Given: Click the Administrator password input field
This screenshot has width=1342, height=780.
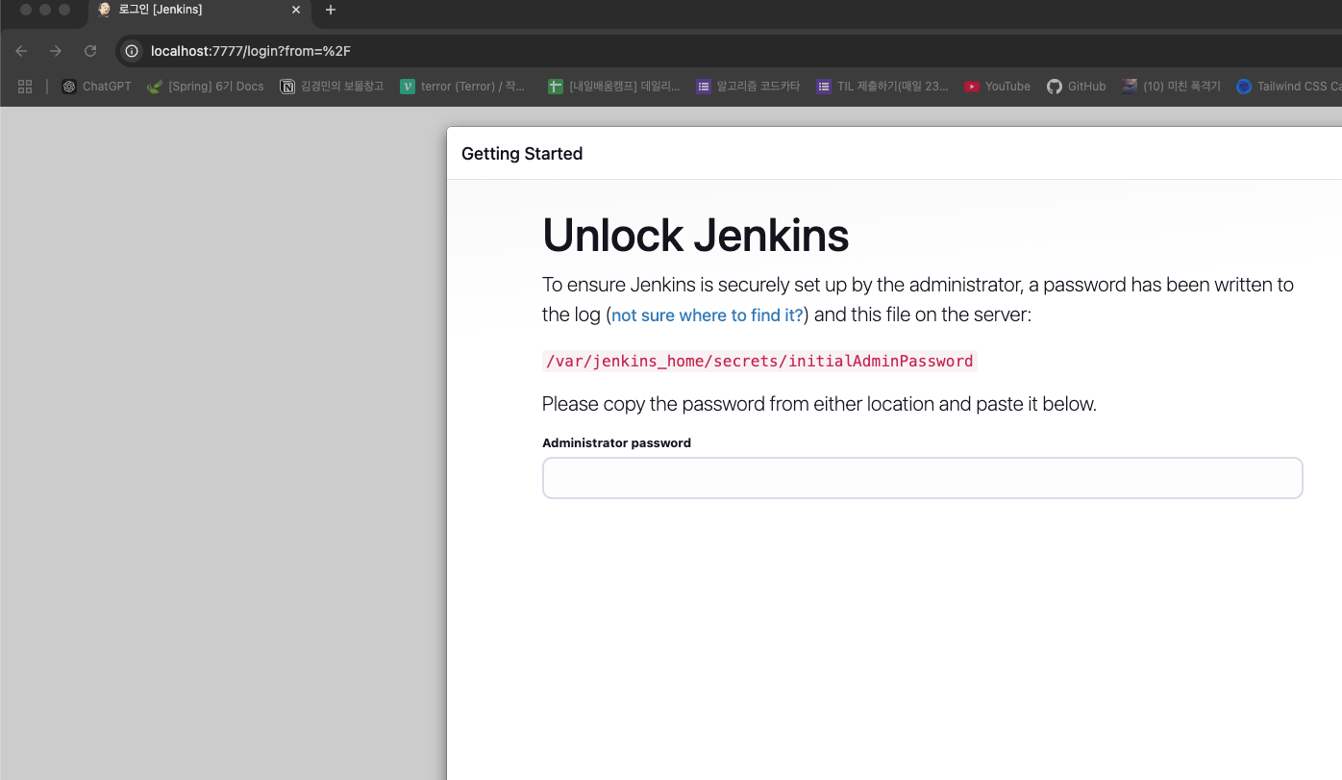Looking at the screenshot, I should [x=922, y=477].
